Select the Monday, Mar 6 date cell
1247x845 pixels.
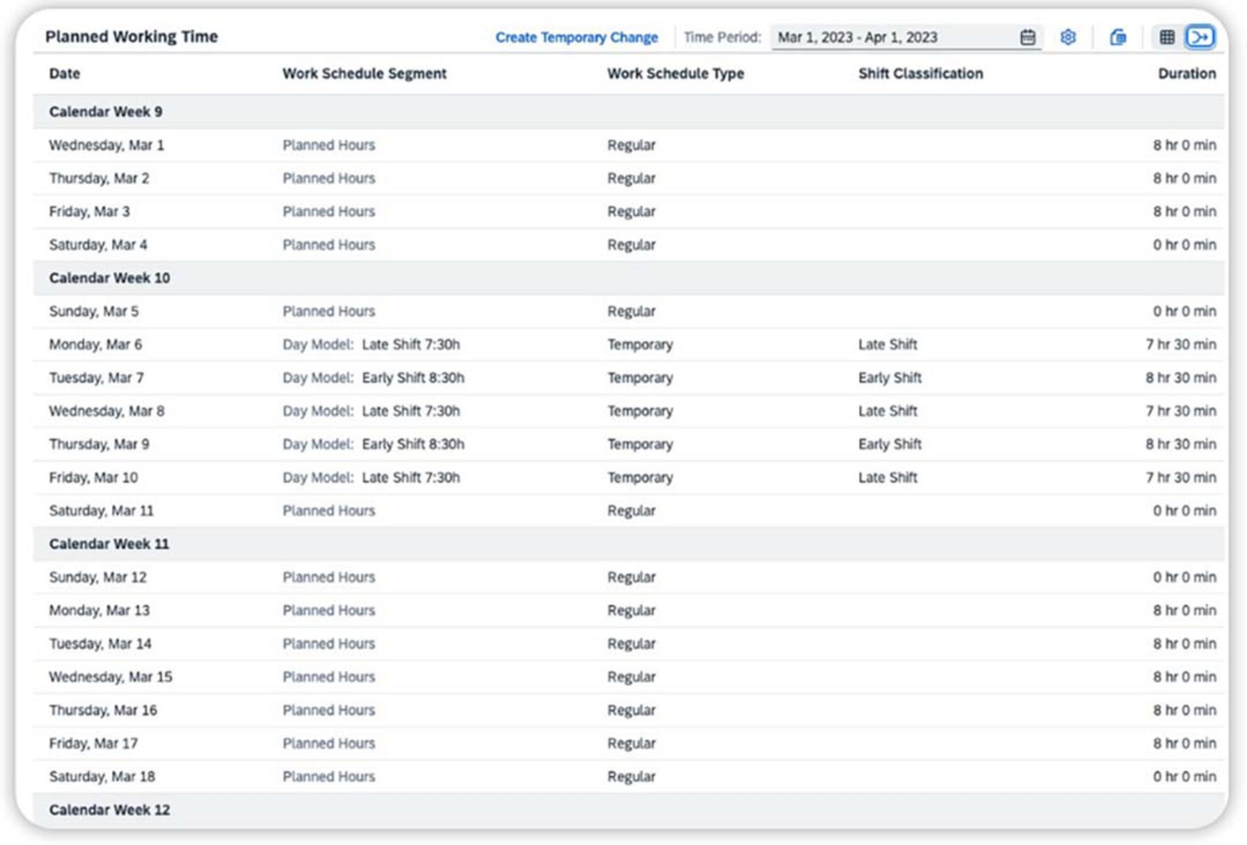tap(95, 344)
